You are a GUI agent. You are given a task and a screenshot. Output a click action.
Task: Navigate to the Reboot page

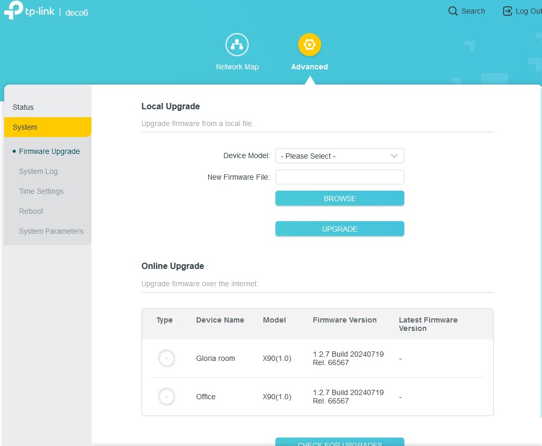click(x=31, y=211)
